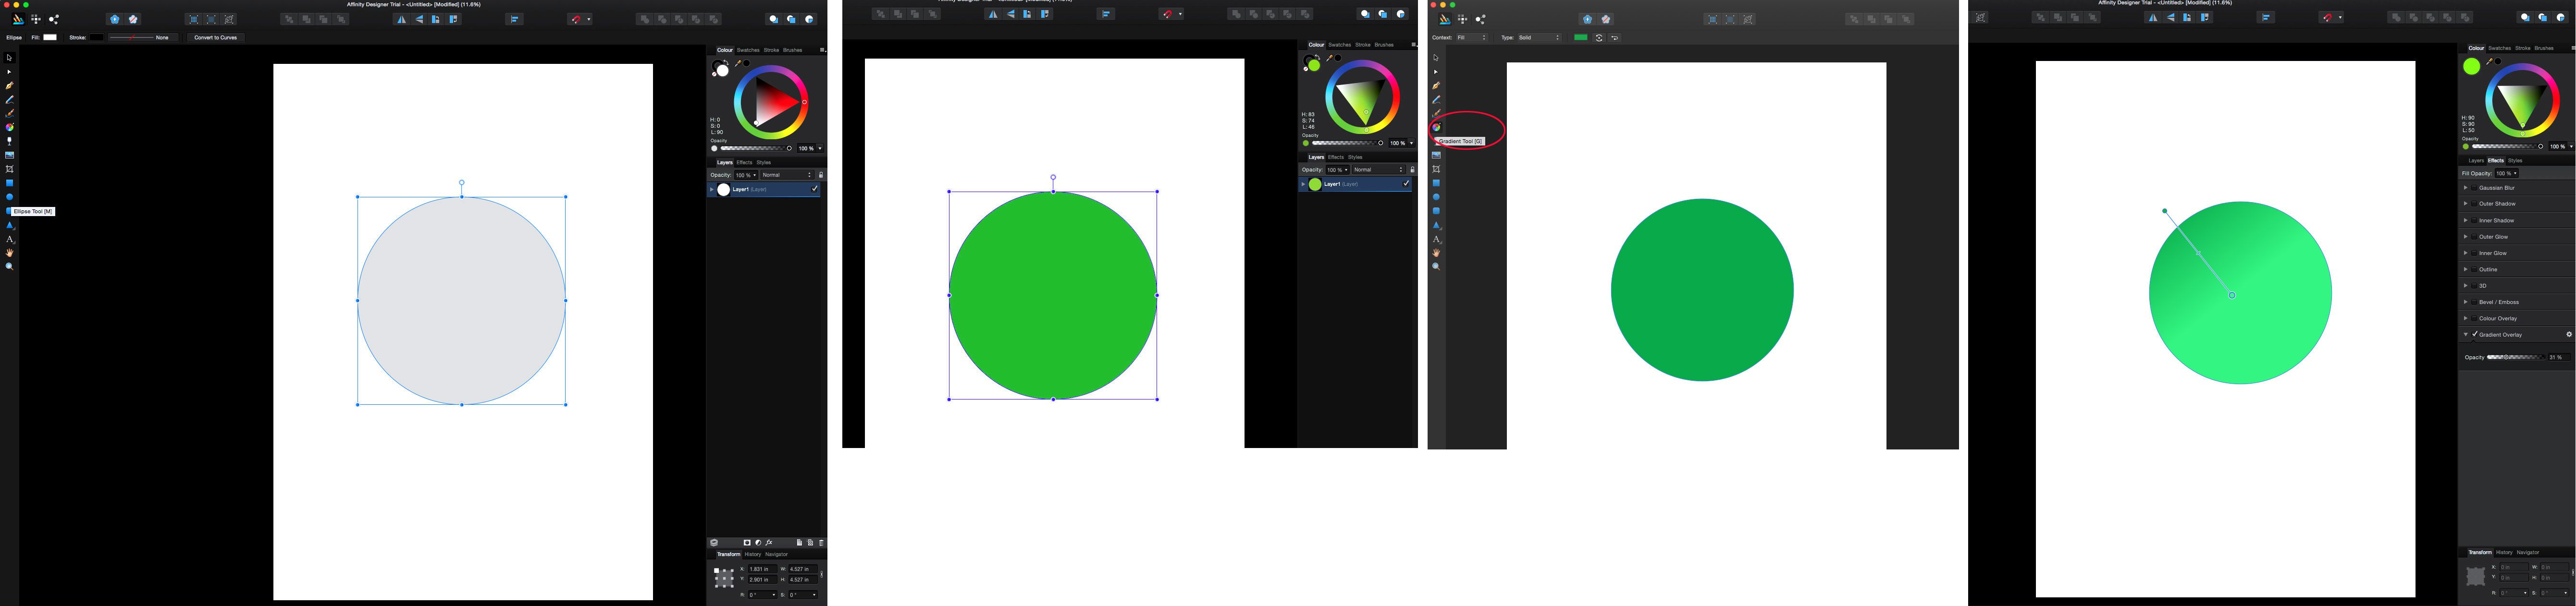The height and width of the screenshot is (606, 2576).
Task: Enable the Inner Shadow effect checkbox
Action: coord(2474,220)
